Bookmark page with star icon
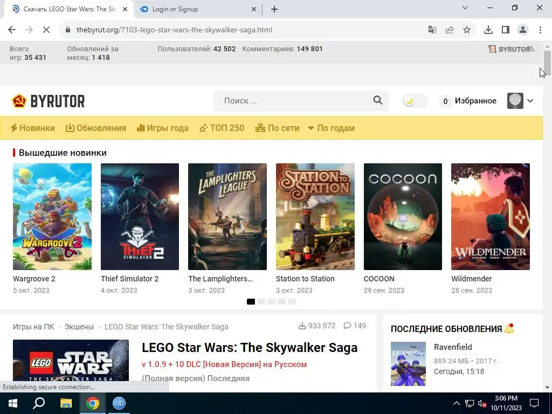The height and width of the screenshot is (414, 552). (x=467, y=30)
